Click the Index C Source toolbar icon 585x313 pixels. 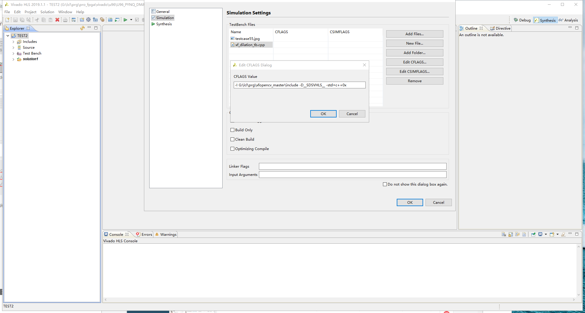[110, 20]
